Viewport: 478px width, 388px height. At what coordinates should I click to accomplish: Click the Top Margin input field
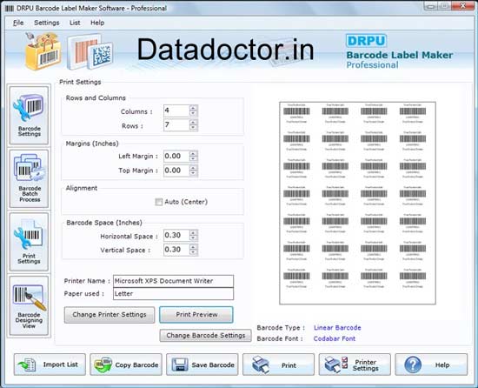176,171
